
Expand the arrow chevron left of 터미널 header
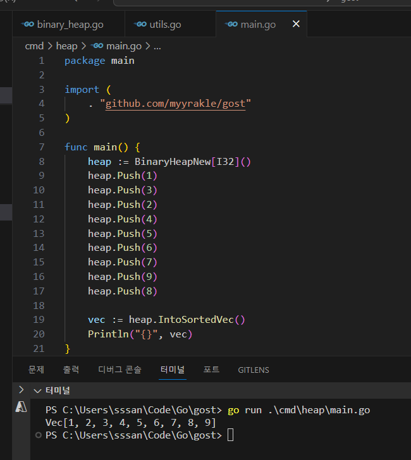coord(21,390)
